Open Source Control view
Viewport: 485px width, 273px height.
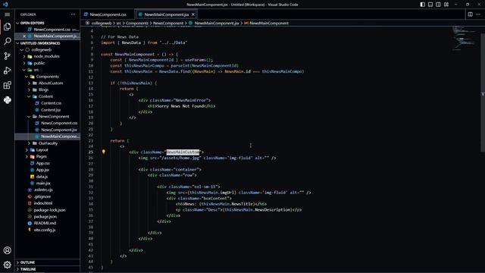[x=7, y=56]
